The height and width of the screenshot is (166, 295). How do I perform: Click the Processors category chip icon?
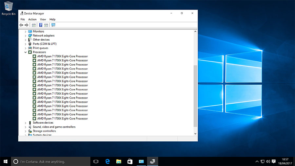click(x=30, y=52)
